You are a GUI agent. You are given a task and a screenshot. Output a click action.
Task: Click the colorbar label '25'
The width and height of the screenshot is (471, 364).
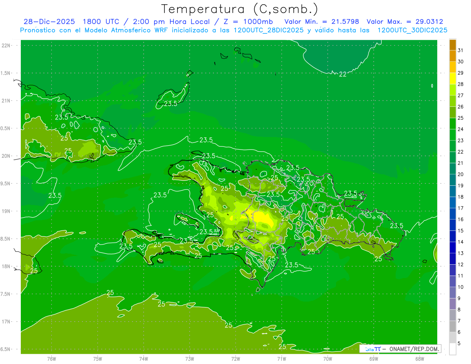coord(460,118)
